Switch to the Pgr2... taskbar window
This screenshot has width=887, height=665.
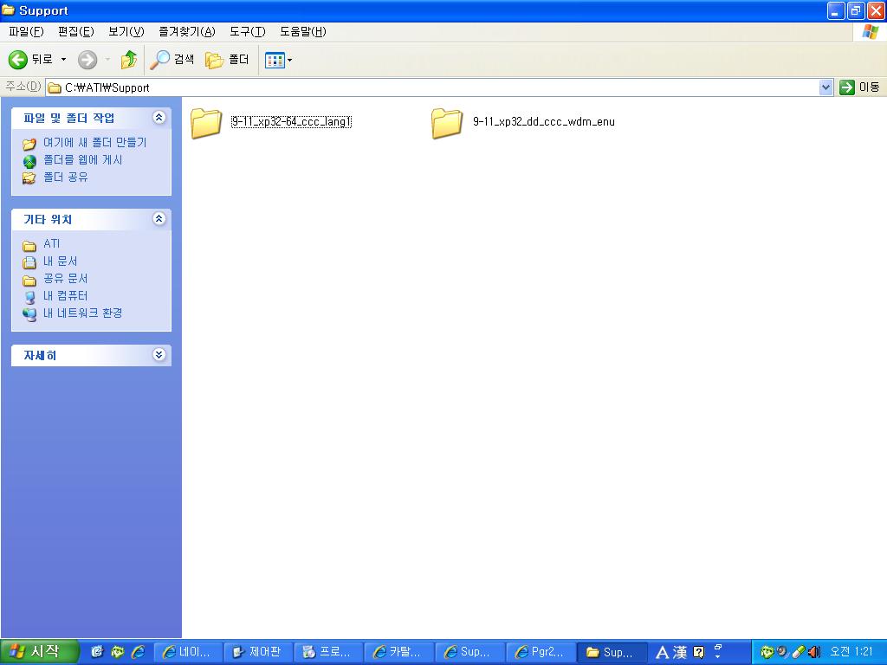click(x=541, y=652)
